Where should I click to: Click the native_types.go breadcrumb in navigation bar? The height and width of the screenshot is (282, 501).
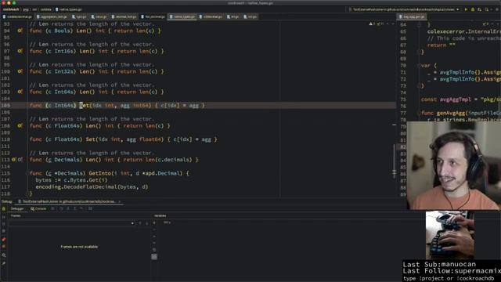coord(68,9)
